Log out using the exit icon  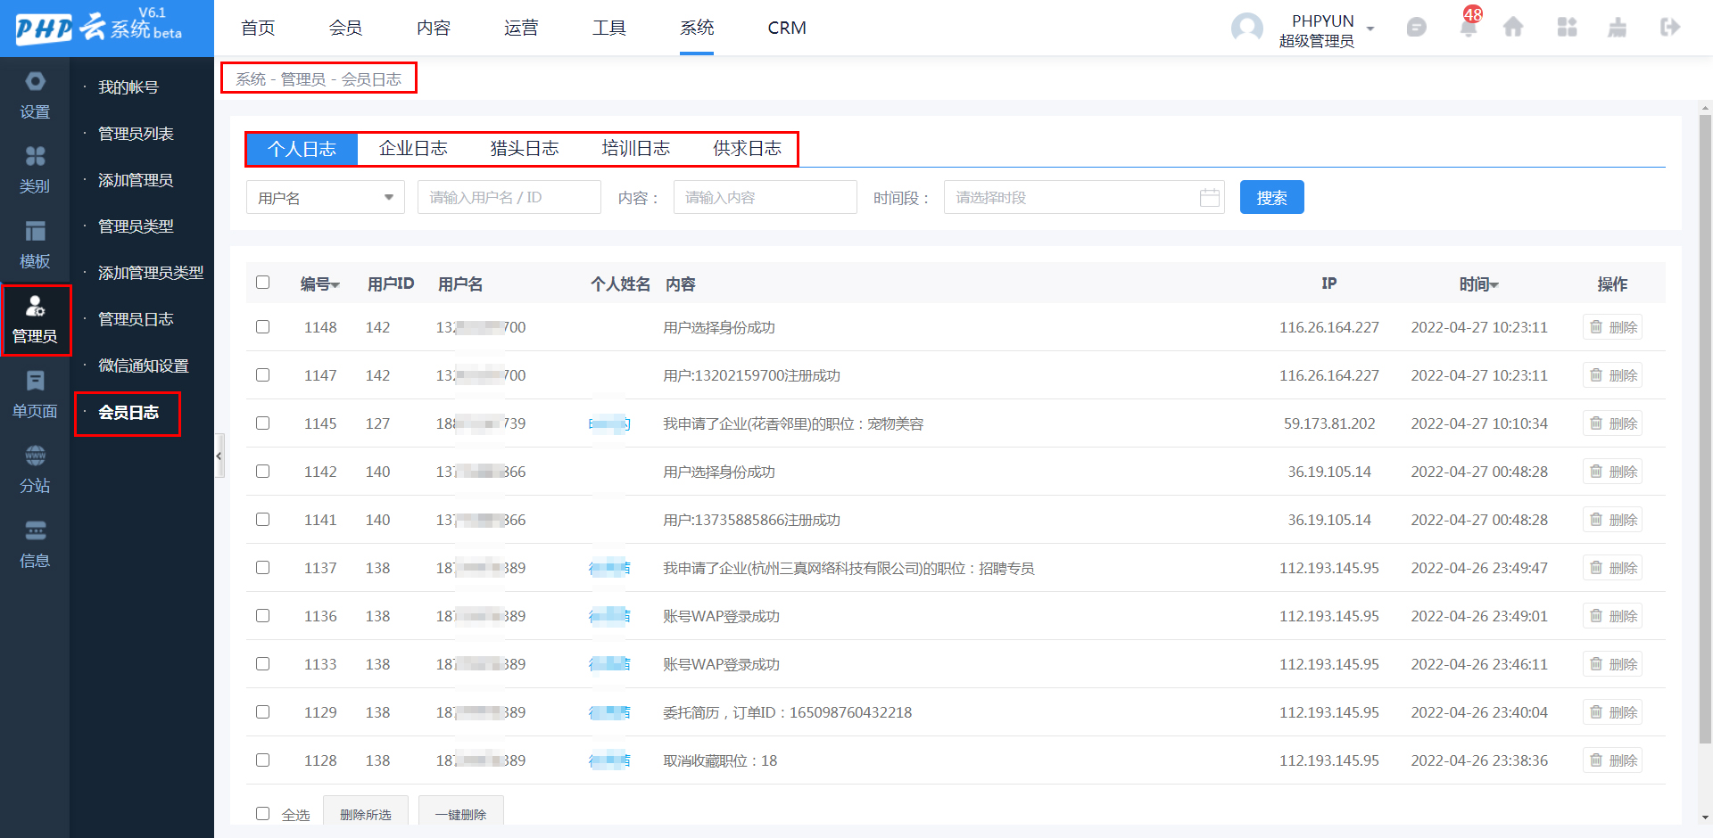pos(1670,28)
